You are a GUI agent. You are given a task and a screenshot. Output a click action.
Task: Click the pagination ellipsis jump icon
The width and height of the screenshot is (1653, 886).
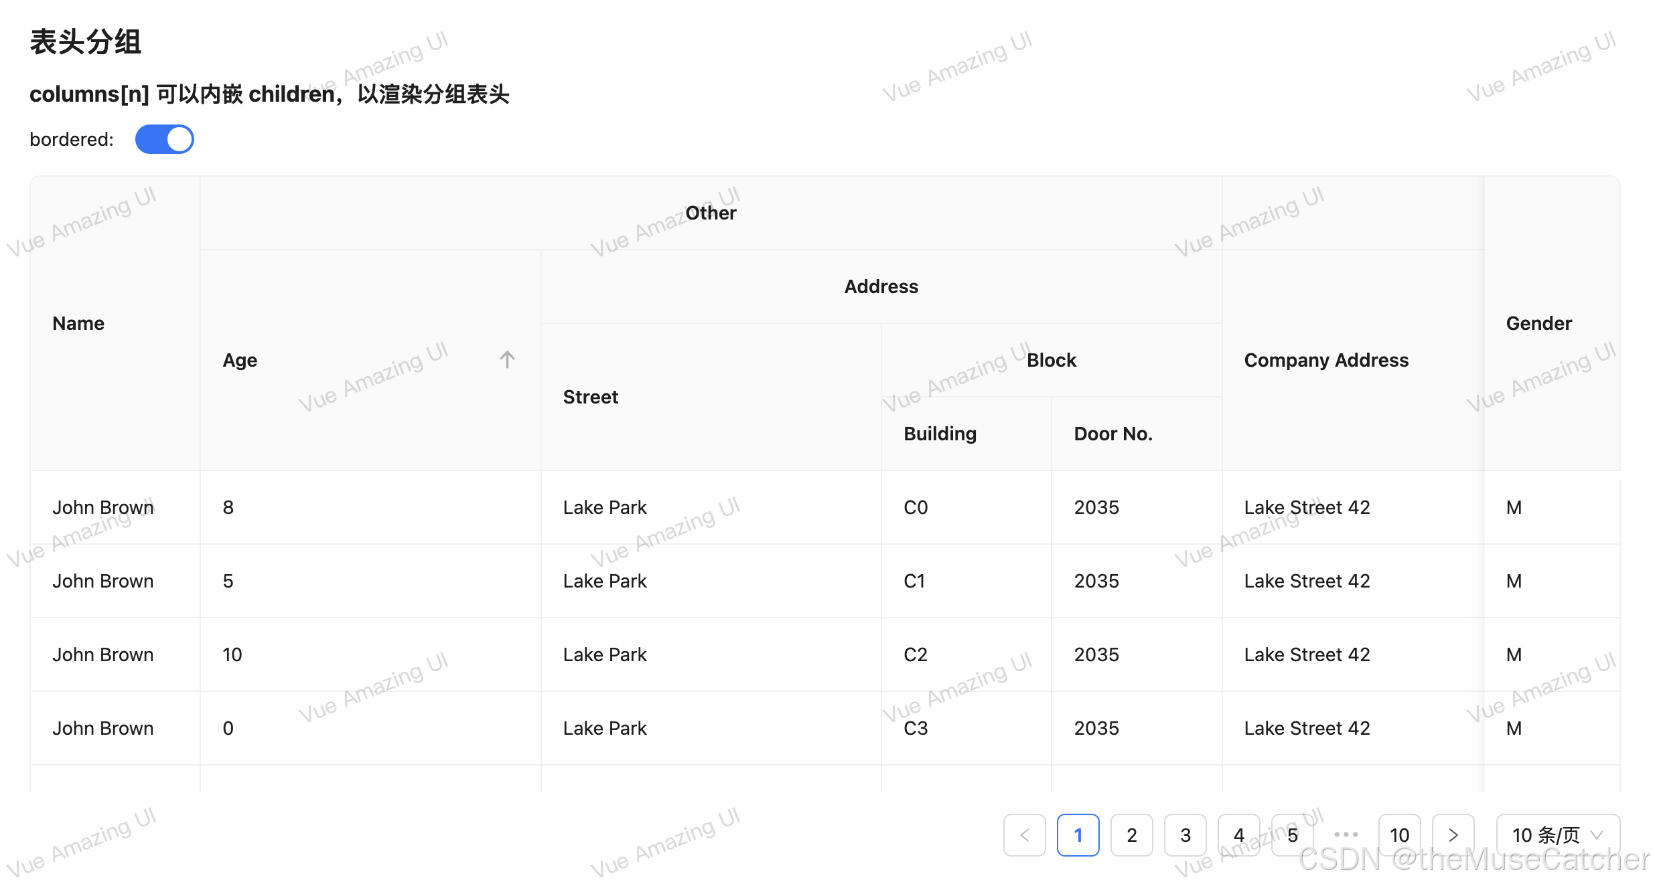click(x=1346, y=834)
